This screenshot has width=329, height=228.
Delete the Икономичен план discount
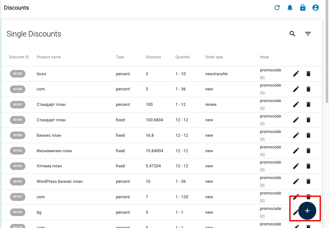[308, 150]
